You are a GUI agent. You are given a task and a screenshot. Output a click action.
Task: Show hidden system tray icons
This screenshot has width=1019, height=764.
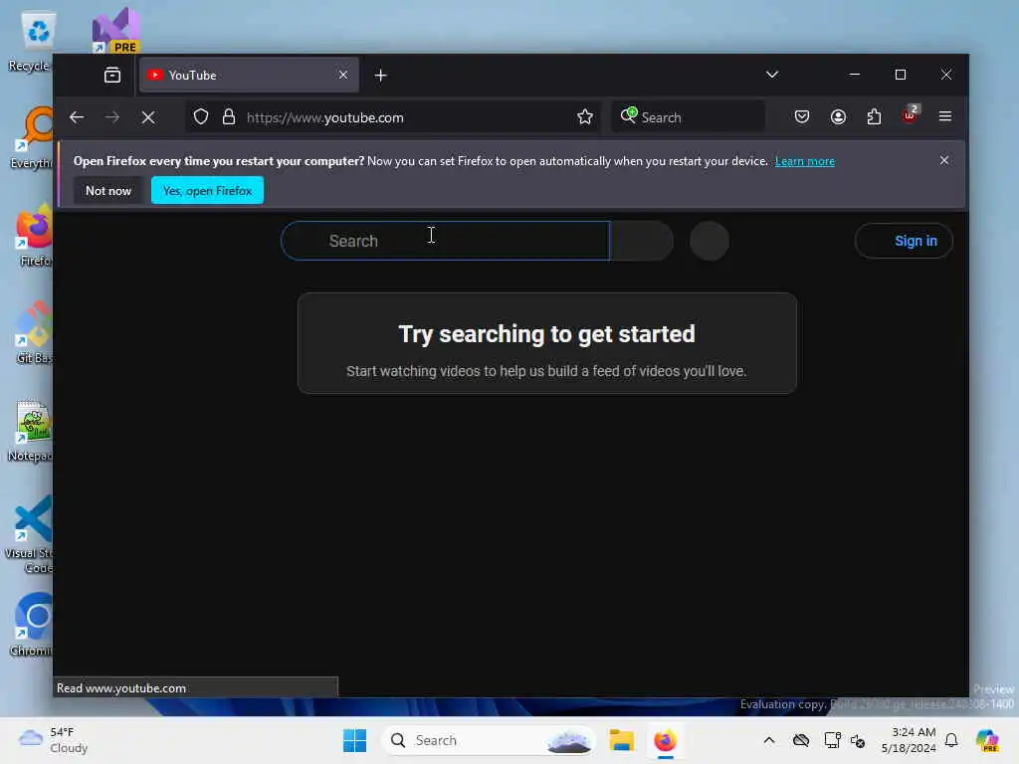click(x=769, y=740)
